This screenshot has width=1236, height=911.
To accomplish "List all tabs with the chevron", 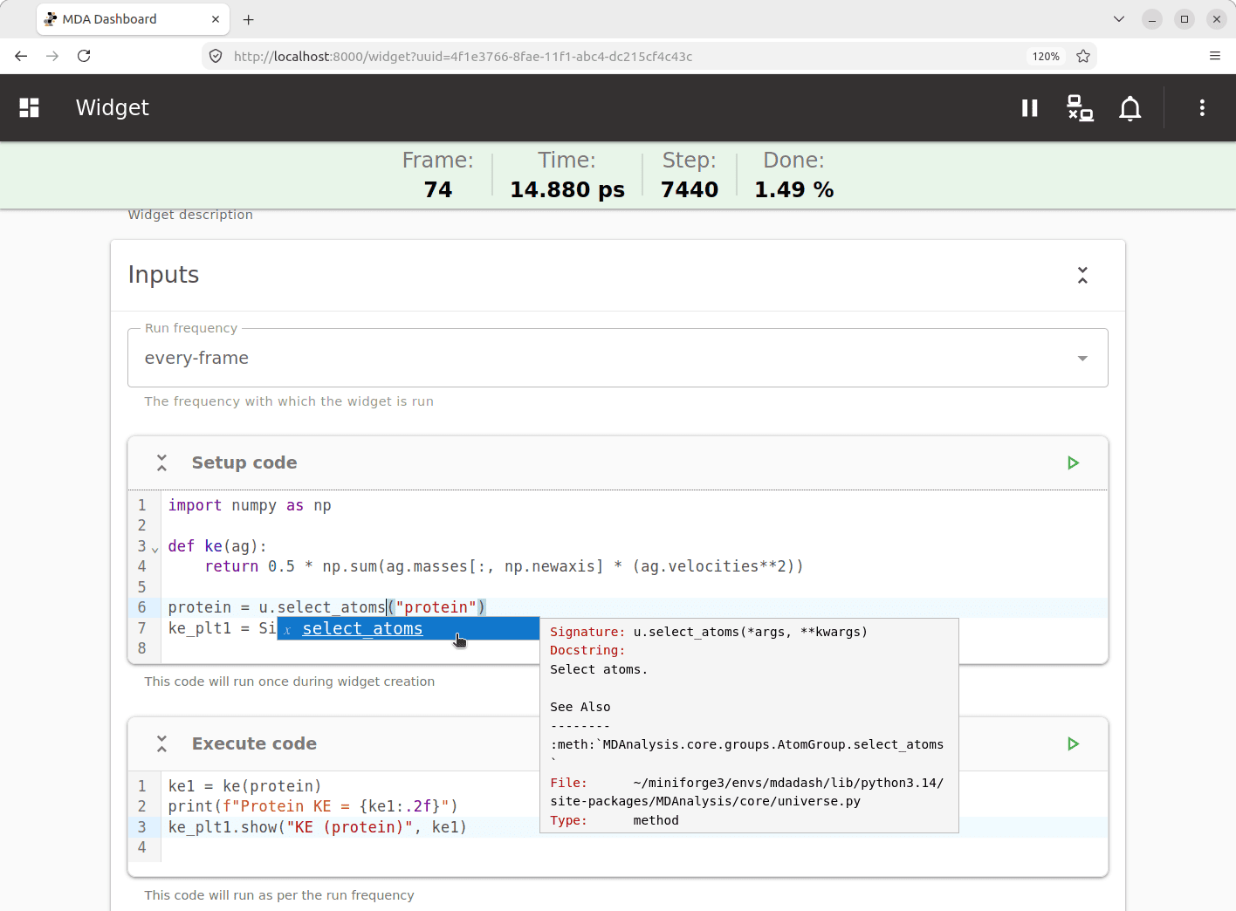I will click(1119, 19).
